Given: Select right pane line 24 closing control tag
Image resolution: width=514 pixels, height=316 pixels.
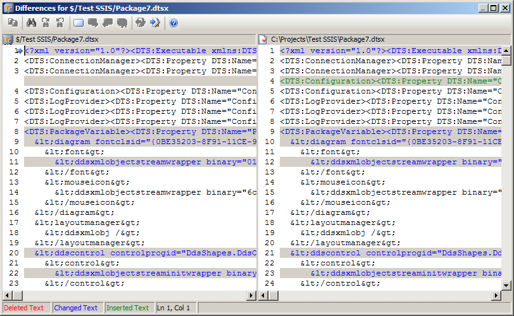Looking at the screenshot, I should [x=341, y=284].
